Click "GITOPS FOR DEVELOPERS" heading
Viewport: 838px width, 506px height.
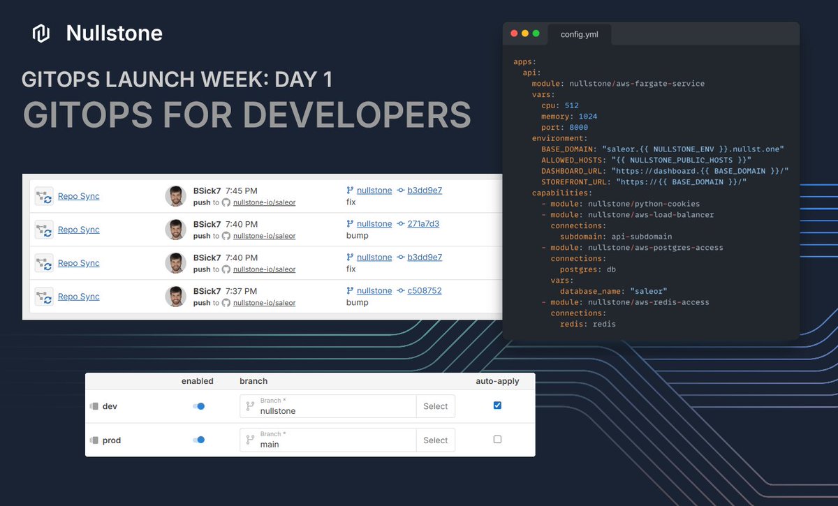[x=247, y=114]
